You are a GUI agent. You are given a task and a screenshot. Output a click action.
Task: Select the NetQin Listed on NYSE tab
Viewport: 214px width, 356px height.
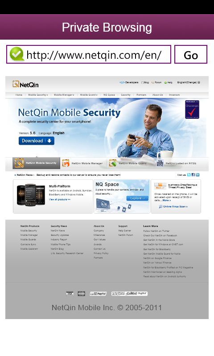coord(177,163)
